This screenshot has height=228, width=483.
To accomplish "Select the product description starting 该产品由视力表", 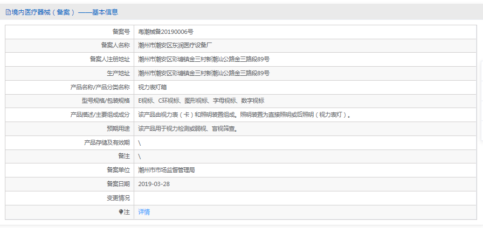I will tap(245, 115).
